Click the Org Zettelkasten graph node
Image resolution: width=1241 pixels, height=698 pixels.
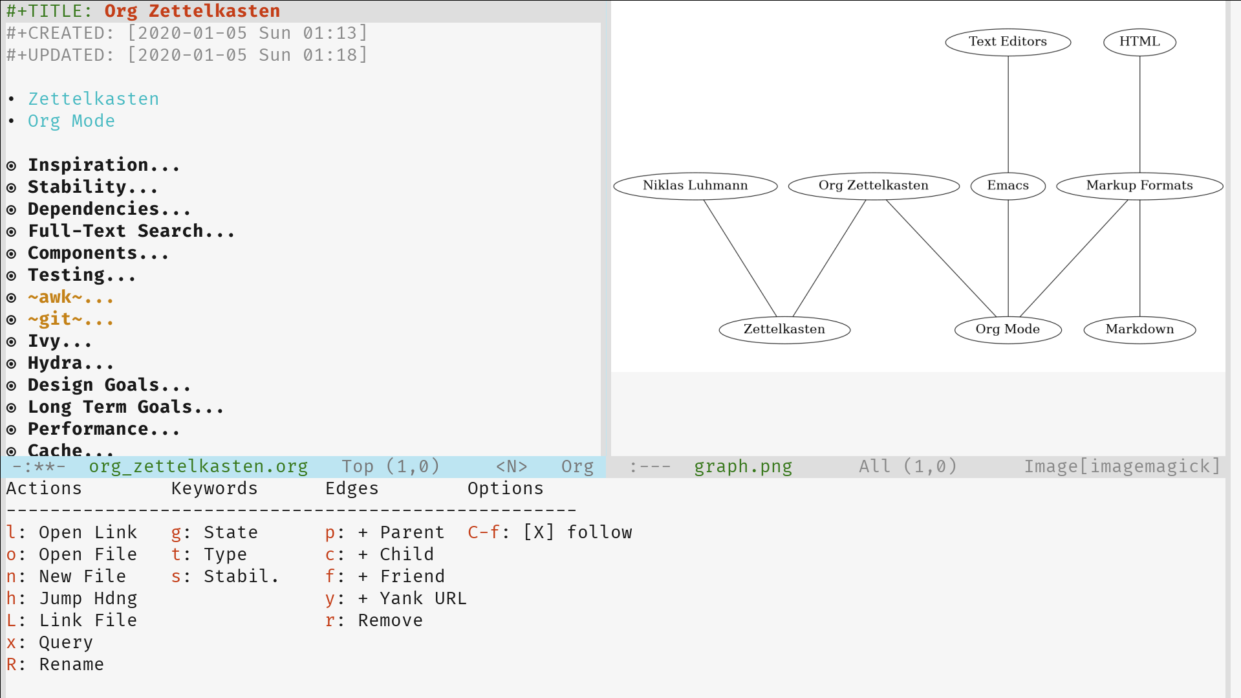coord(874,186)
